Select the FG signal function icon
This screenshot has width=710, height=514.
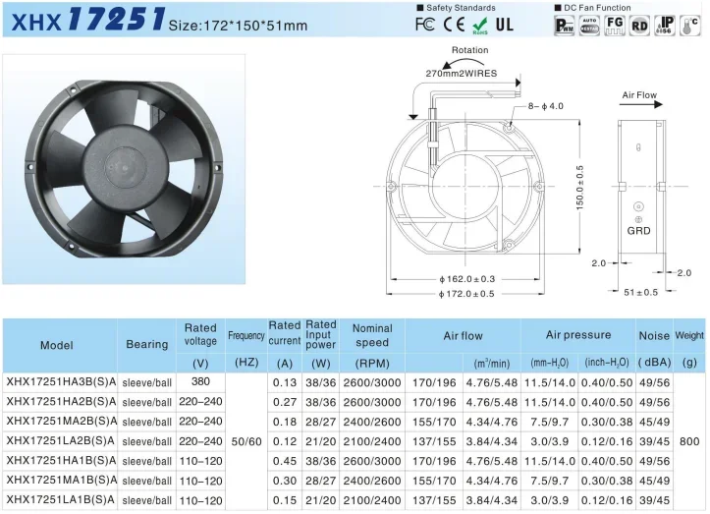tap(615, 25)
